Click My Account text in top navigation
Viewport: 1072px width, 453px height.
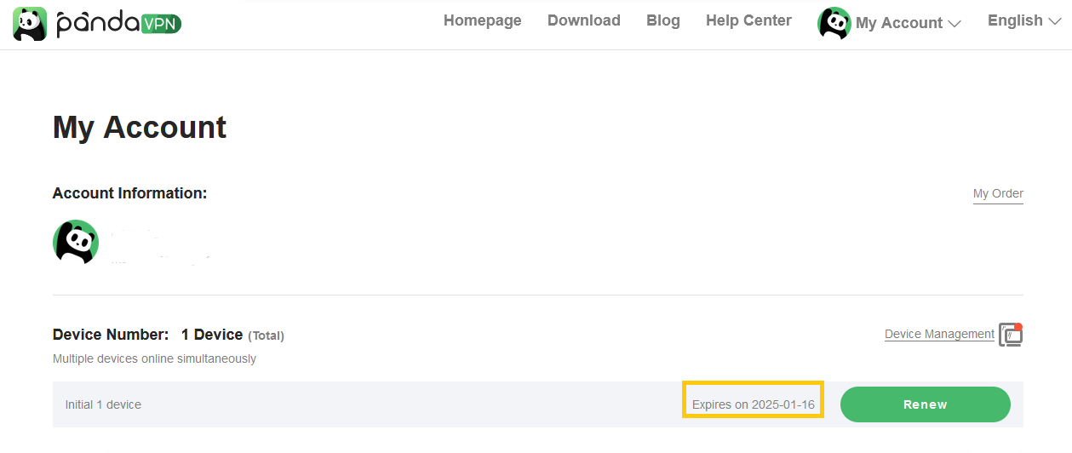898,23
